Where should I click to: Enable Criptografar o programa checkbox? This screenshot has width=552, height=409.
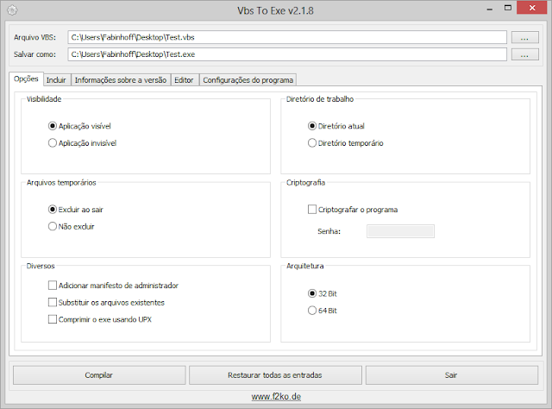(x=312, y=210)
